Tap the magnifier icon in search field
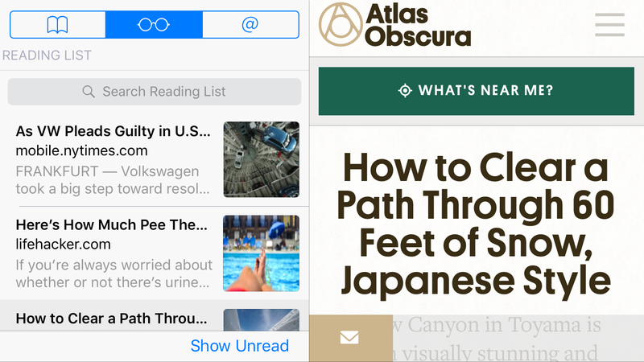The image size is (644, 362). pyautogui.click(x=89, y=92)
